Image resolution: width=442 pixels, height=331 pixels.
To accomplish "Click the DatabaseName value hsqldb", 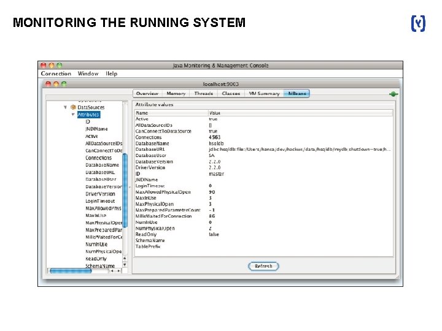I will coord(216,143).
